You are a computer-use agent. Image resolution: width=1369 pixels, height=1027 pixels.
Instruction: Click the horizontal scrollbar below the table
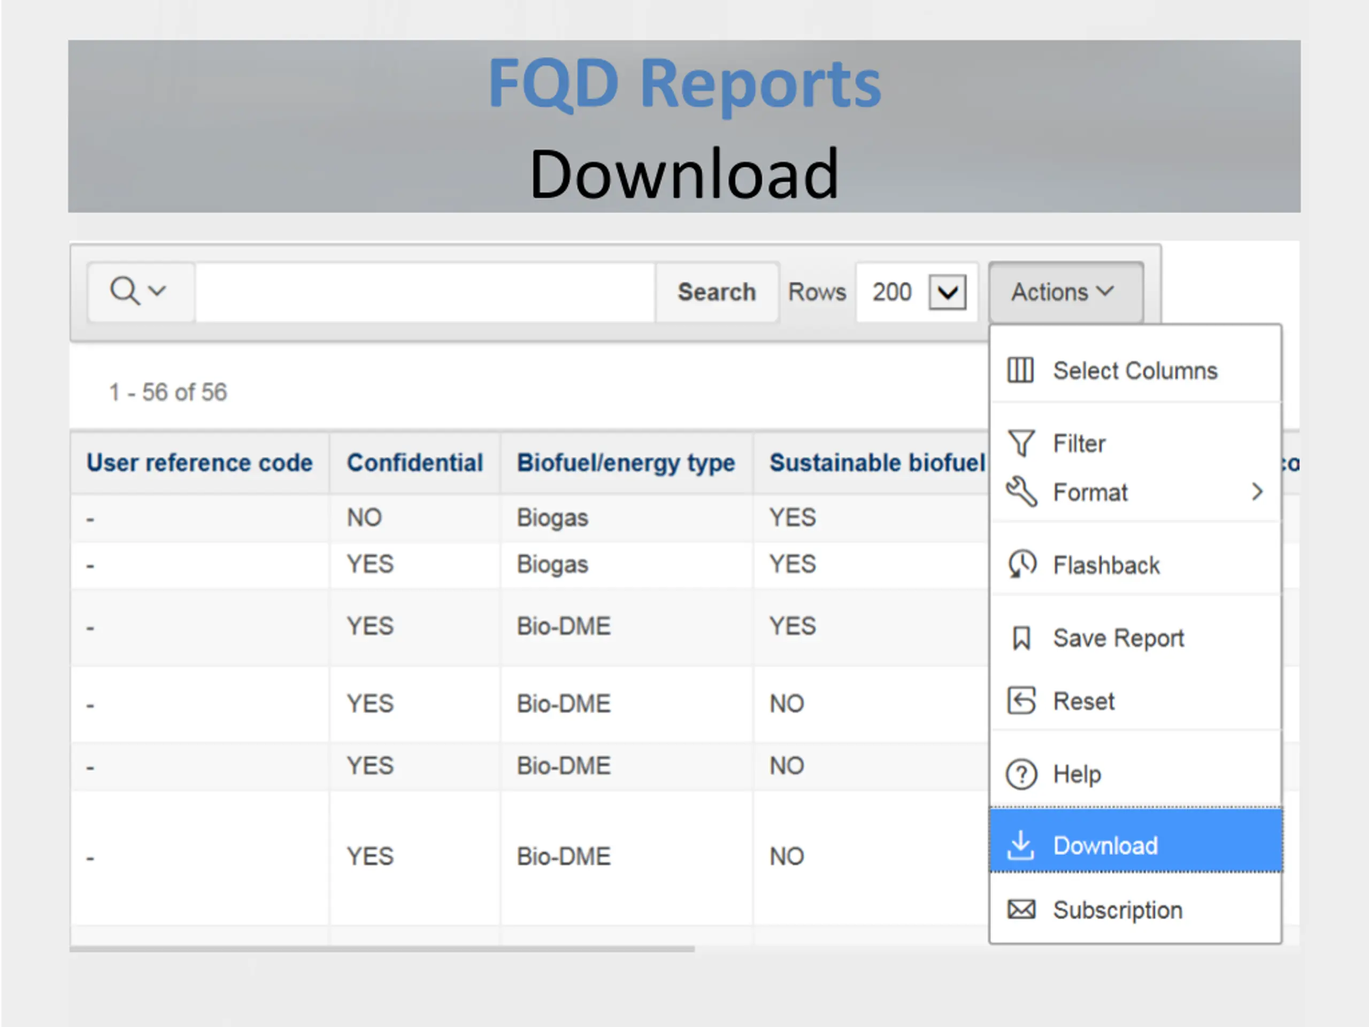click(382, 948)
